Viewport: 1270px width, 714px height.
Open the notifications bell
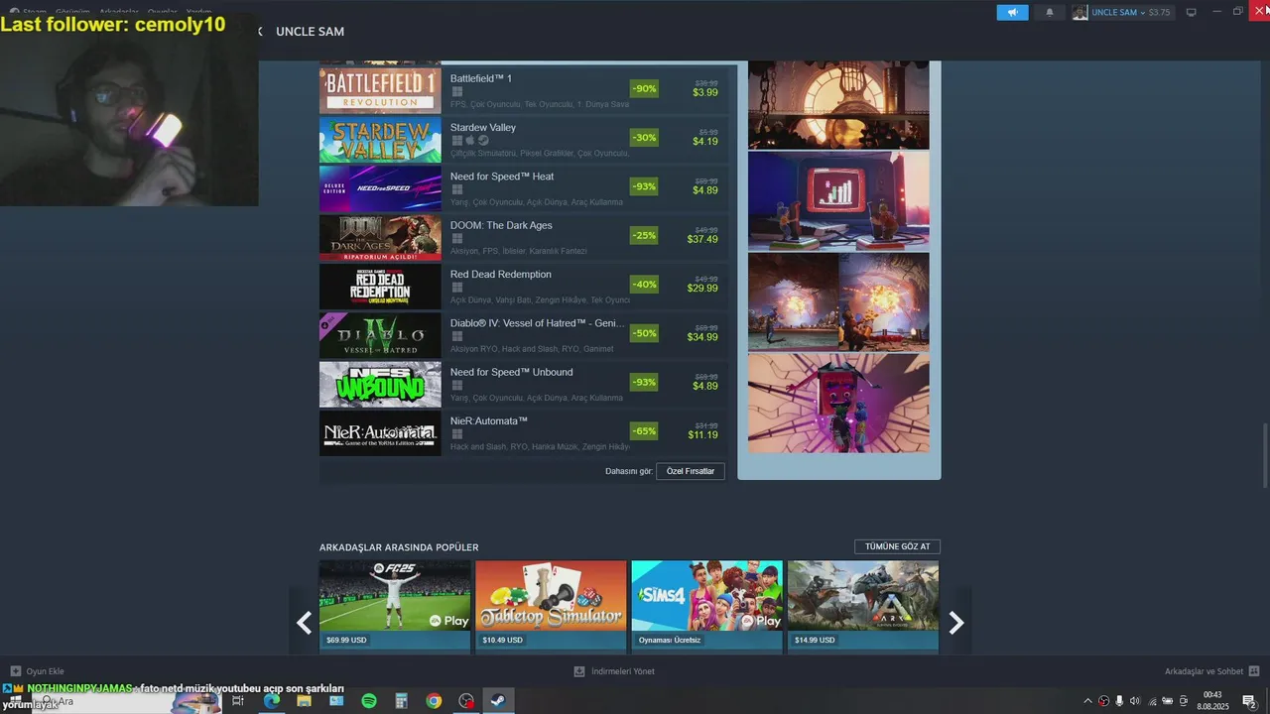(x=1050, y=13)
